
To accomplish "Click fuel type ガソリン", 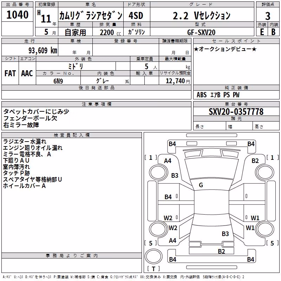I will 136,32.
